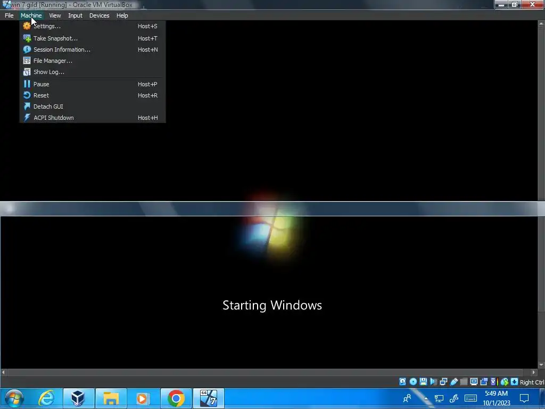Open the File menu
The width and height of the screenshot is (545, 409).
[9, 15]
